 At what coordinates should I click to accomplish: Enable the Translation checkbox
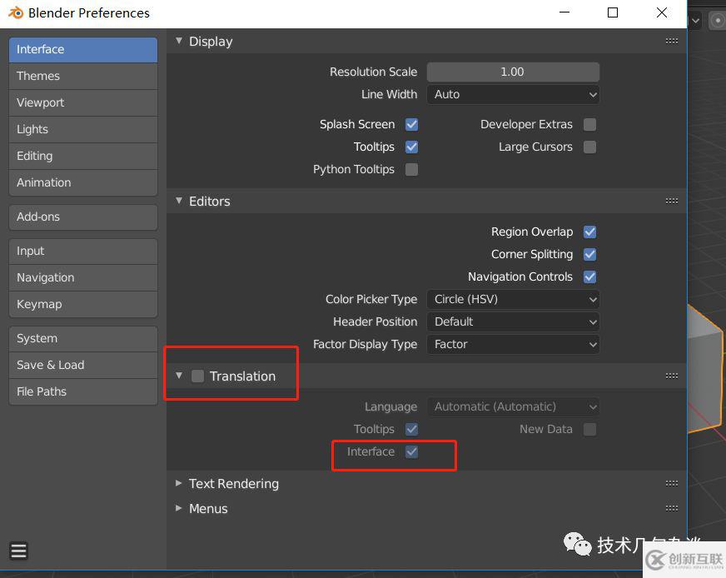pos(197,376)
